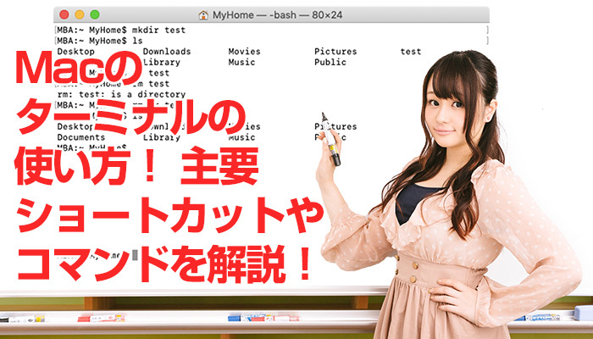Click the "rm: test: is a directory" message
Viewport: 593px width, 339px height.
tap(121, 94)
